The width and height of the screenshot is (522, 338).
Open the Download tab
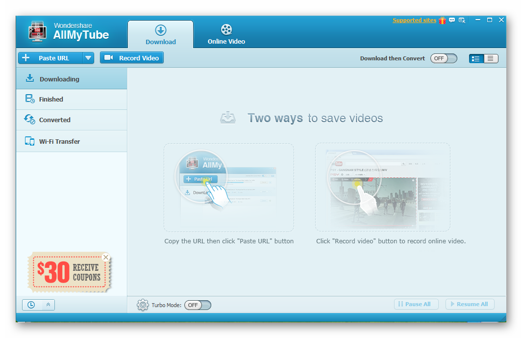click(160, 34)
